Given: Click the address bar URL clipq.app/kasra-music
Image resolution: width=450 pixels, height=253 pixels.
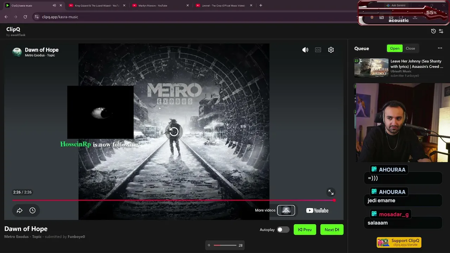Looking at the screenshot, I should pos(60,17).
